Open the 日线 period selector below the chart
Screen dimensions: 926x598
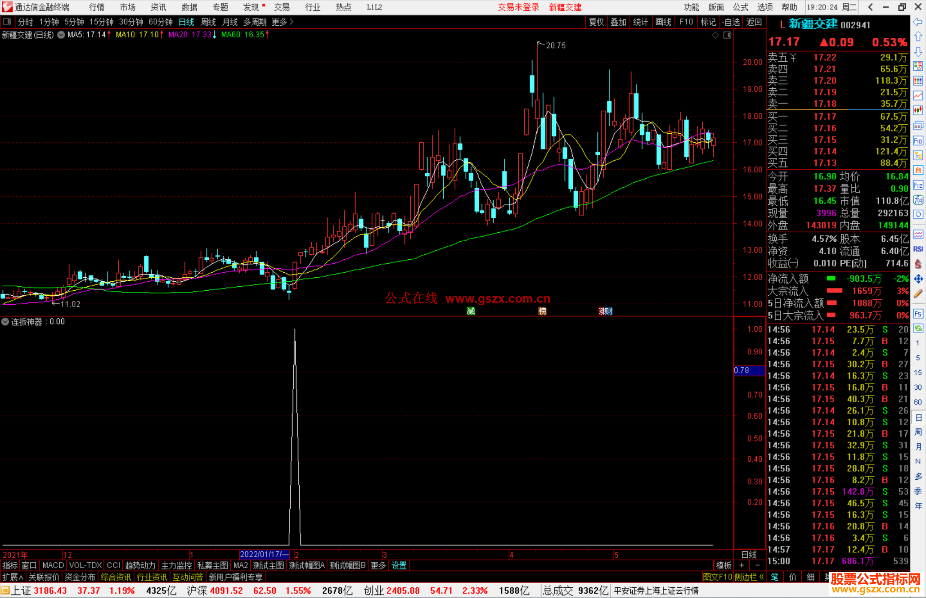pos(749,555)
